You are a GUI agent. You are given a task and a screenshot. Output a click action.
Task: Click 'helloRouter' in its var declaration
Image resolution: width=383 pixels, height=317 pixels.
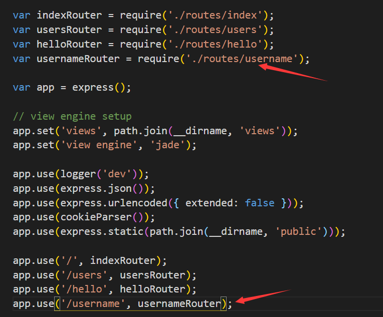(x=69, y=44)
